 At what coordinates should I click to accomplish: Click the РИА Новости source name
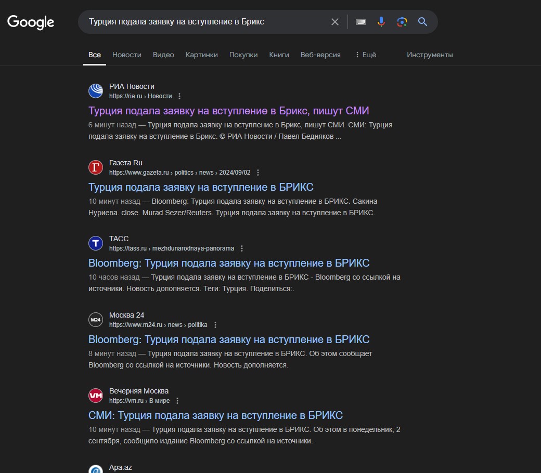coord(132,86)
